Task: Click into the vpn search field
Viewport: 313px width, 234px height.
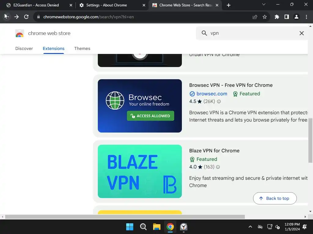Action: 252,33
